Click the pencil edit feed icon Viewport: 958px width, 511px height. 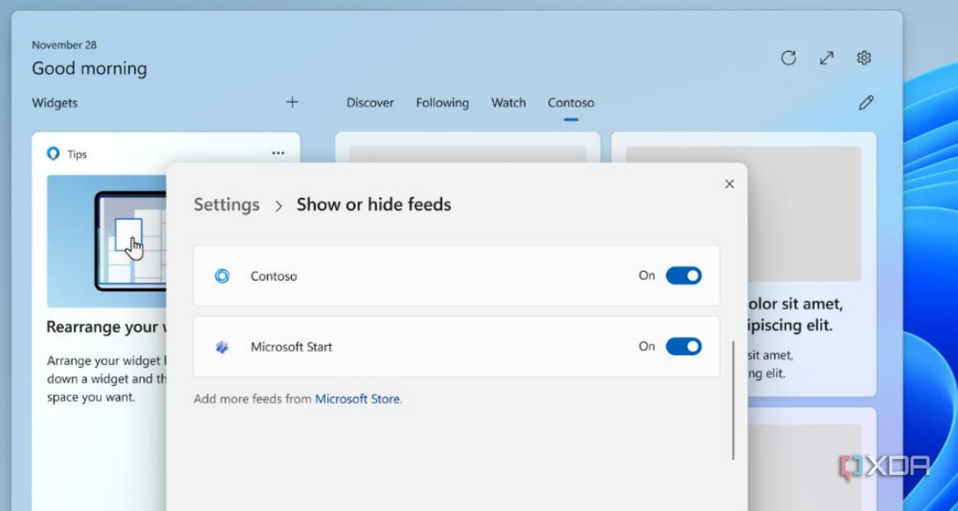click(x=866, y=103)
